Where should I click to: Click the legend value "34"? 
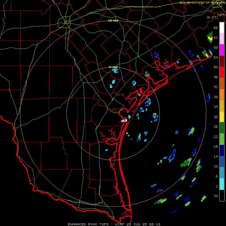click(216, 107)
